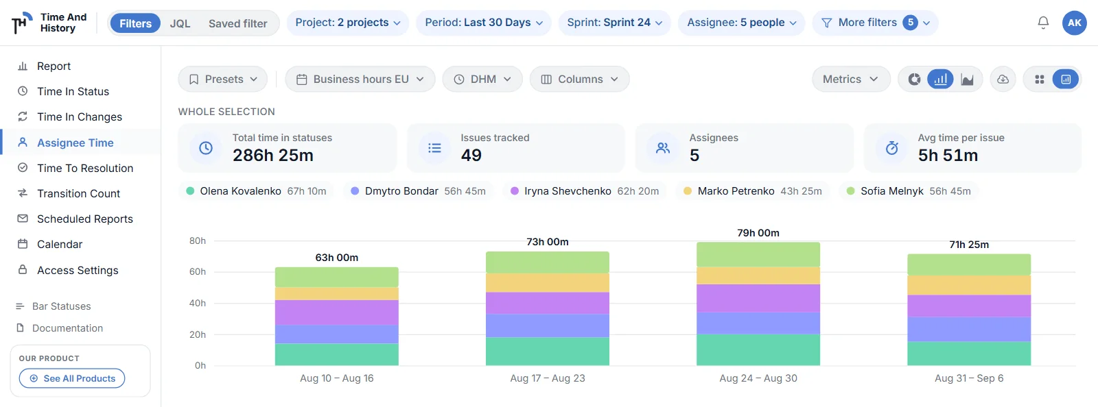
Task: Click the Access Settings lock icon
Action: (x=23, y=270)
